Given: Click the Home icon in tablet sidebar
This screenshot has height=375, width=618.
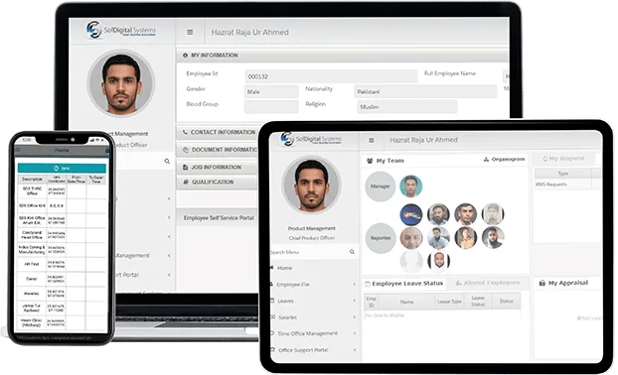Looking at the screenshot, I should (x=272, y=268).
